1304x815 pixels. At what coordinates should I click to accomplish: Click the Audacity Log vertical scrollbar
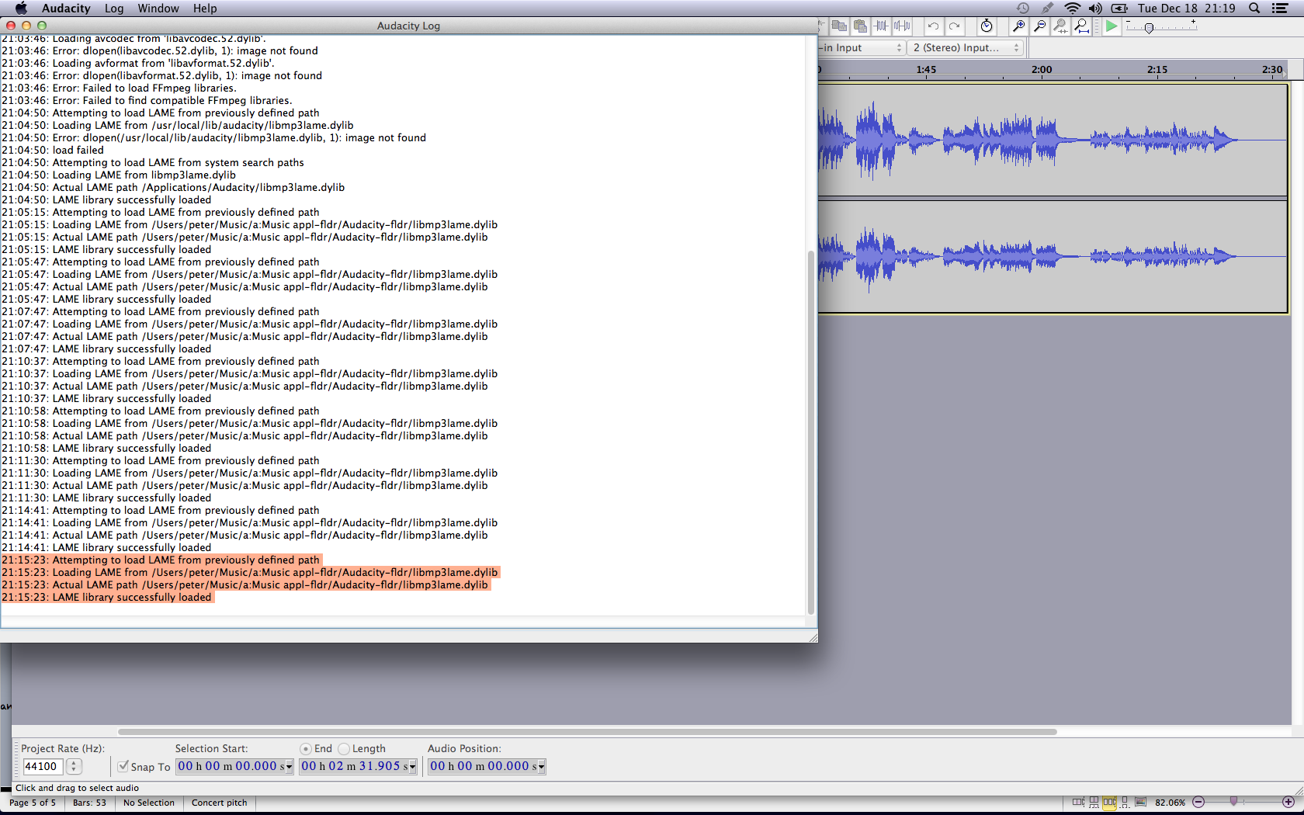(811, 432)
